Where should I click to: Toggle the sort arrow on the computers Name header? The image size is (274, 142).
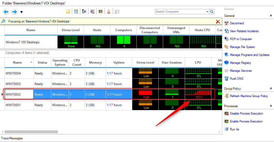click(x=31, y=62)
